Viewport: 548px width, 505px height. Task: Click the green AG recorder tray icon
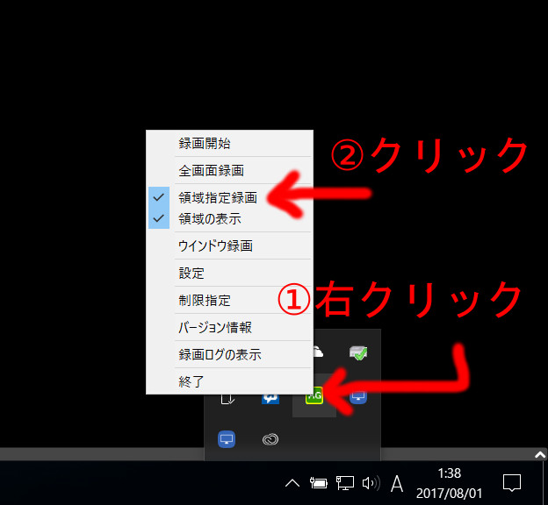pos(314,396)
